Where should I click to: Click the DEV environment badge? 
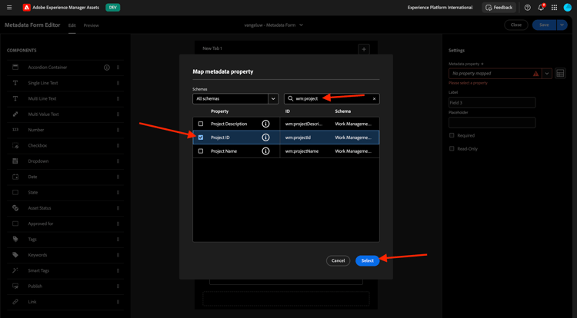112,8
